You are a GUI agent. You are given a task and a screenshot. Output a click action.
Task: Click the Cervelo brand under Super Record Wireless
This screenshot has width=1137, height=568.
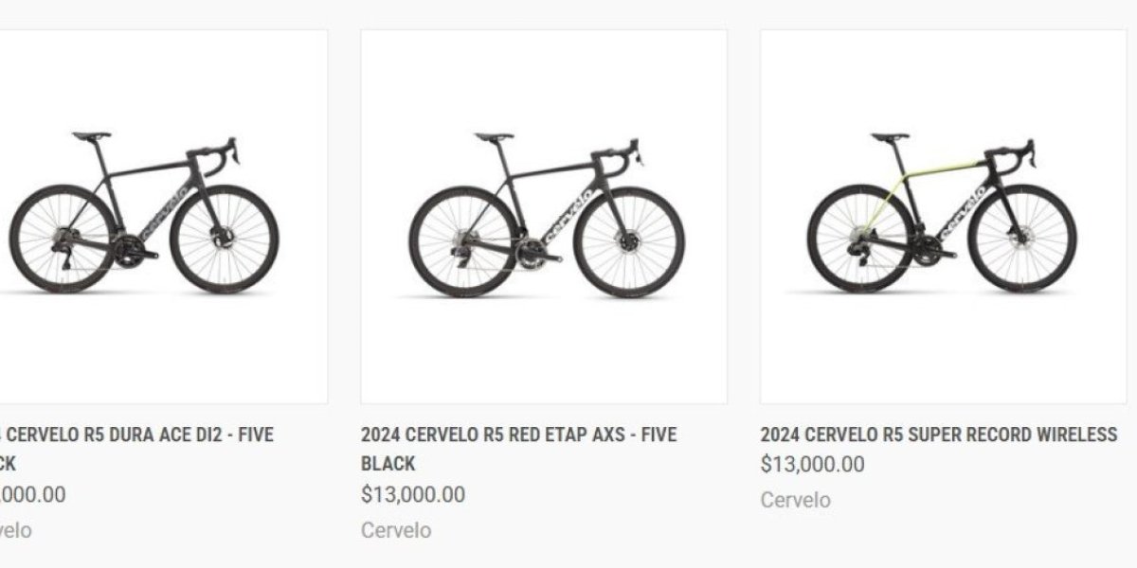pyautogui.click(x=795, y=500)
